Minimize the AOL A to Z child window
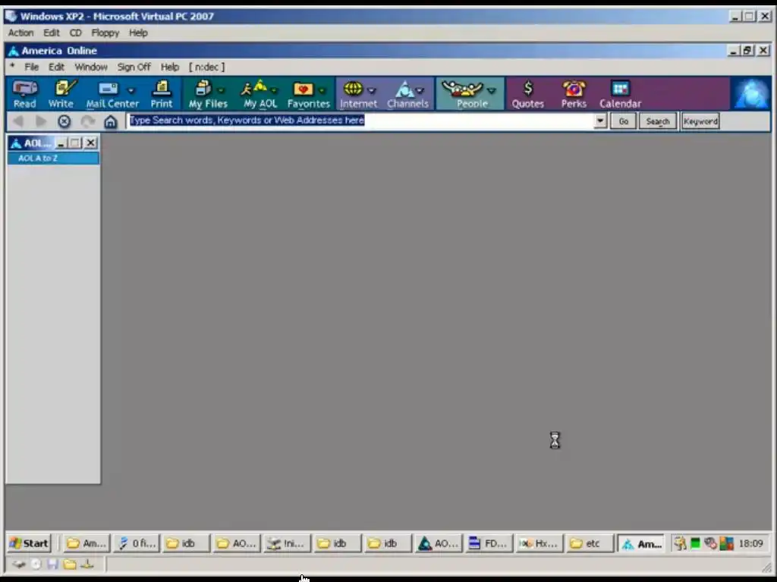 coord(61,143)
